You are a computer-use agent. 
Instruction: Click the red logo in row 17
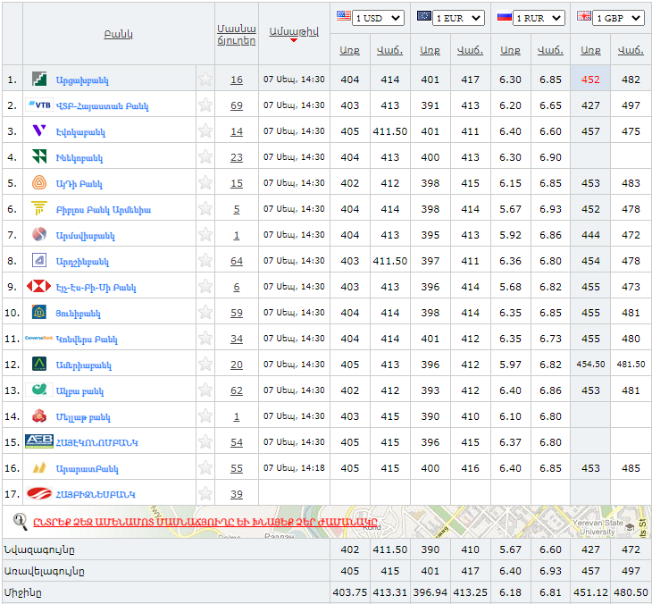click(39, 493)
